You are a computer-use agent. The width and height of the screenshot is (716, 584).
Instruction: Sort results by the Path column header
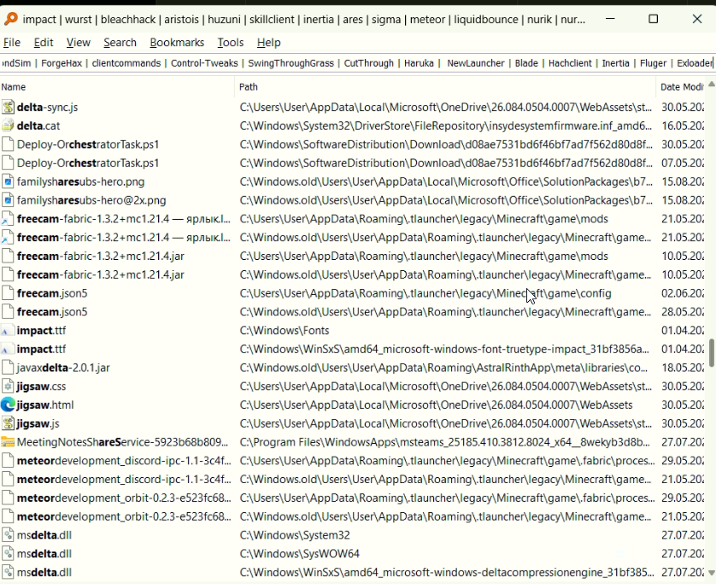coord(445,87)
